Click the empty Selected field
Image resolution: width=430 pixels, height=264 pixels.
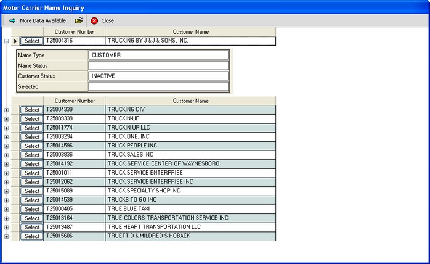coord(158,86)
